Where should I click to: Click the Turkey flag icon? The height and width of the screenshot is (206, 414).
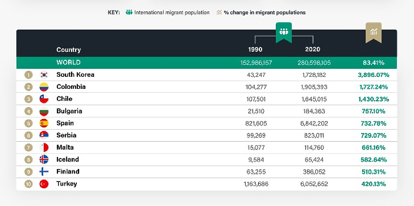[44, 184]
